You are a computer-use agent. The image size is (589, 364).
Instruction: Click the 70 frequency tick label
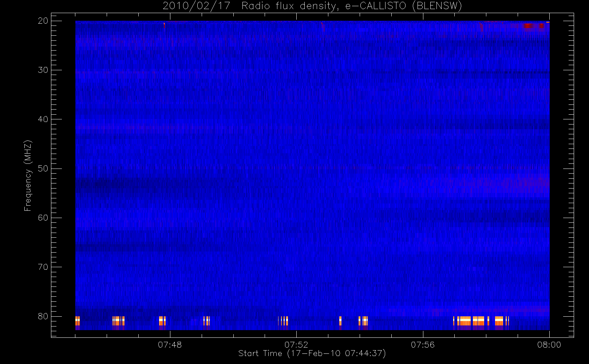[43, 267]
